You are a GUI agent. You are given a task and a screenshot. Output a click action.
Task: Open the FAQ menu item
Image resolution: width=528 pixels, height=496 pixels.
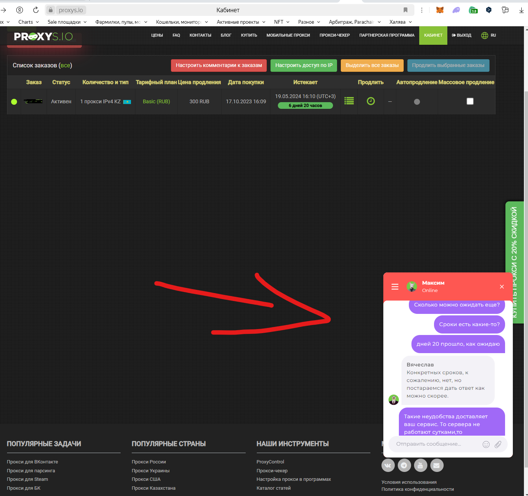(x=176, y=36)
